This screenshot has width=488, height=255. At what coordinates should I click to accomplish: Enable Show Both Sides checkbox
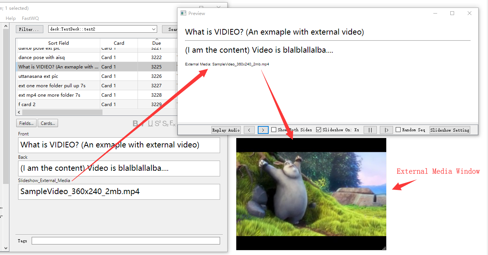(274, 130)
